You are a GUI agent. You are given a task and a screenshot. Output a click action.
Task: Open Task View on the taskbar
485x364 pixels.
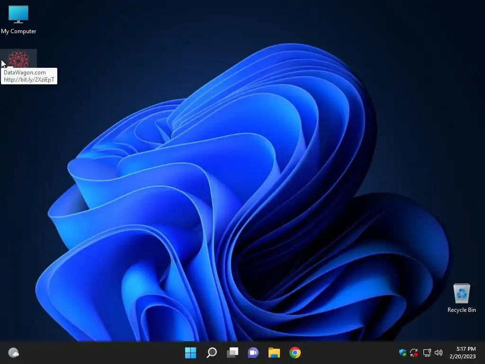233,353
